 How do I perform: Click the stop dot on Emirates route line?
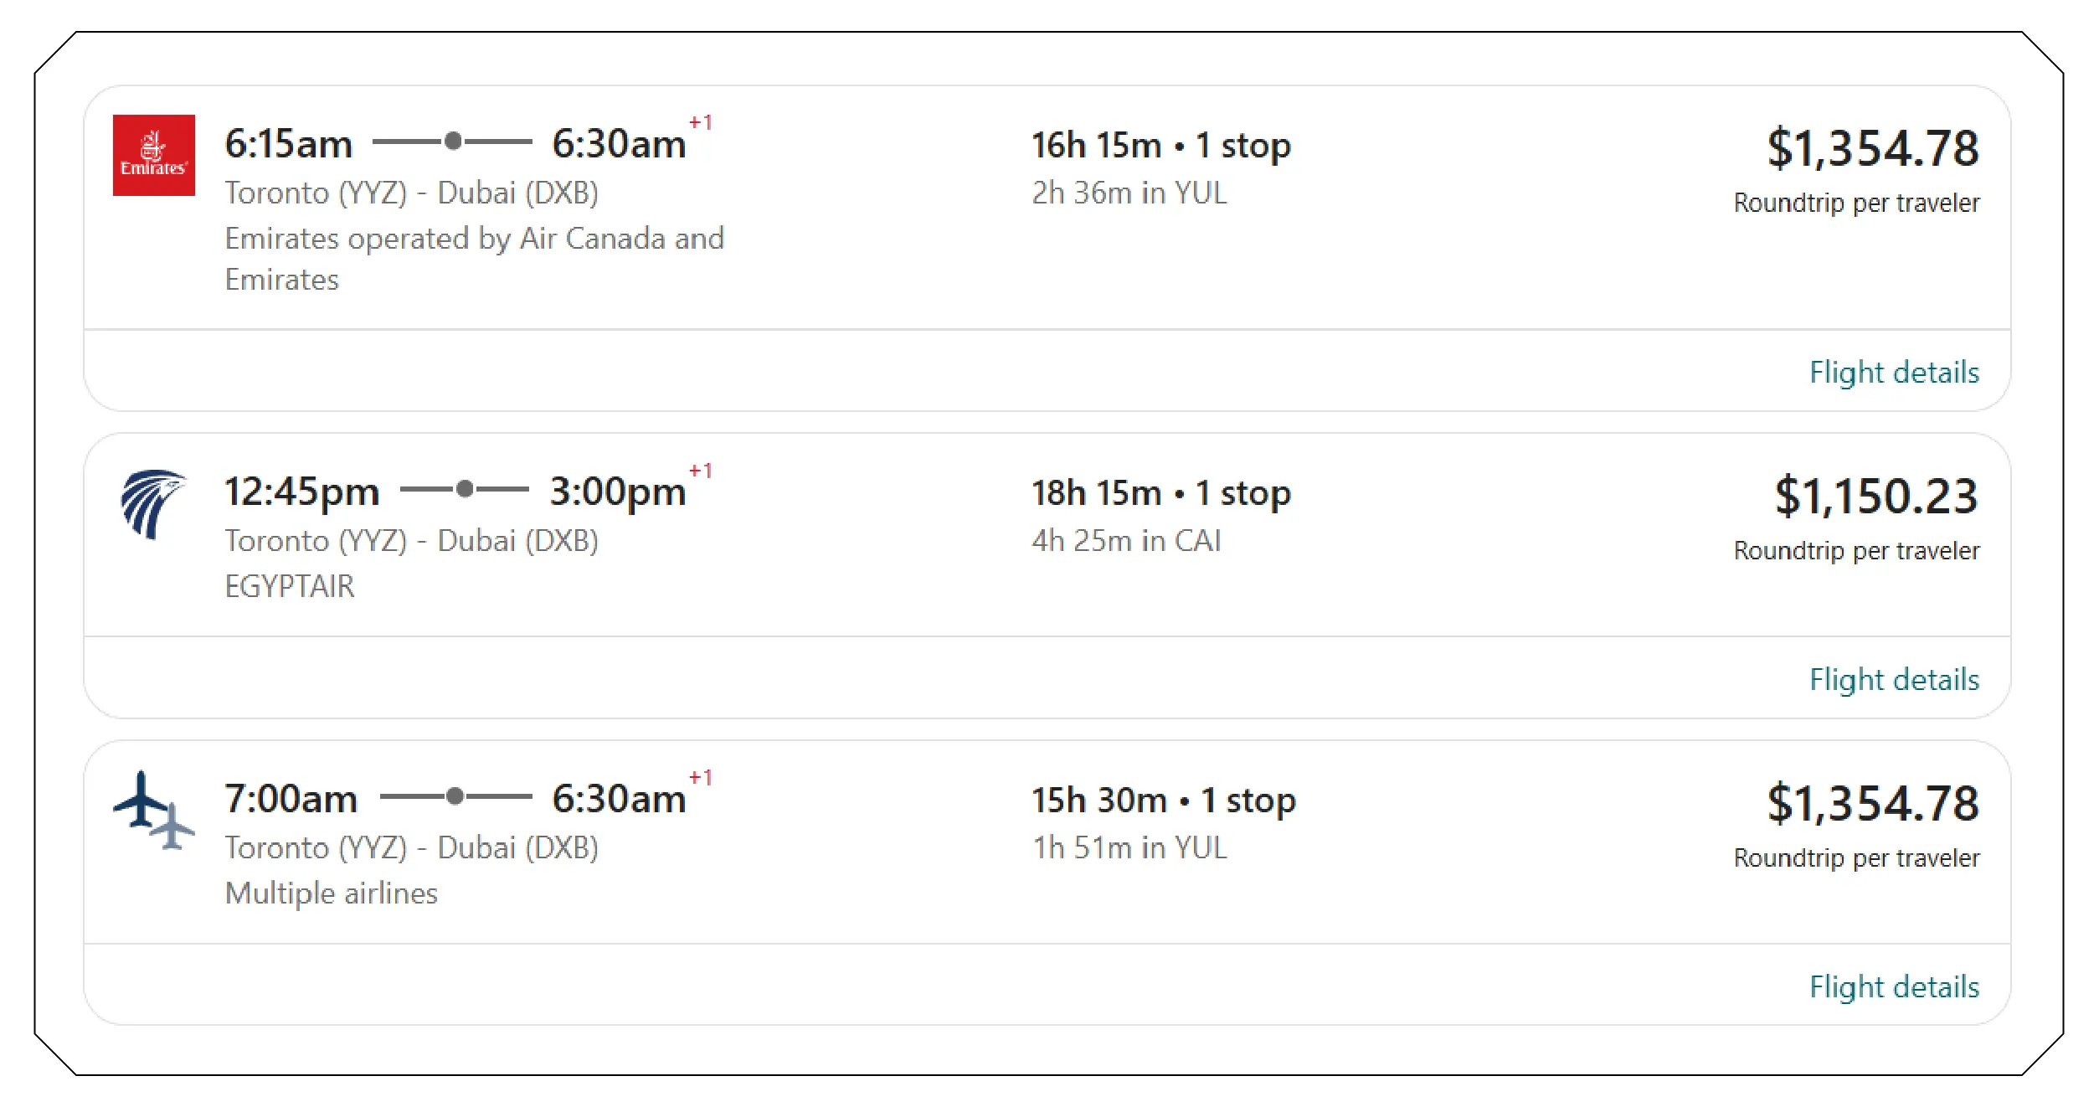point(453,141)
